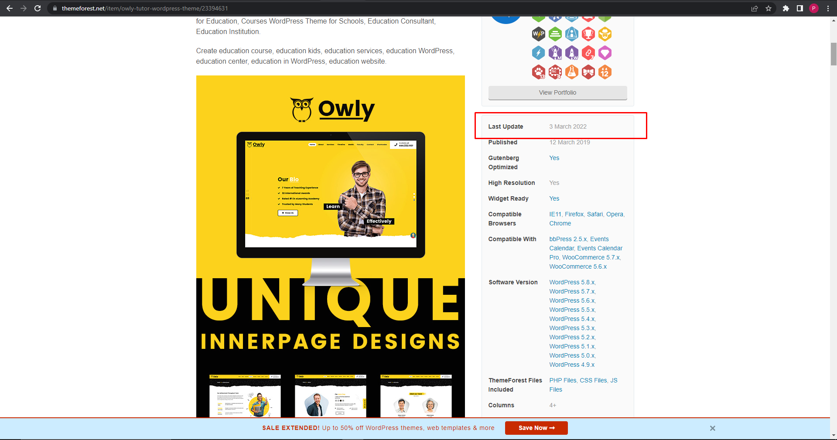837x440 pixels.
Task: Click the orange 12 years badge
Action: pyautogui.click(x=605, y=72)
